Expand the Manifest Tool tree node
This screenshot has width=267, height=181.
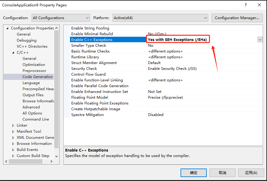(13, 131)
